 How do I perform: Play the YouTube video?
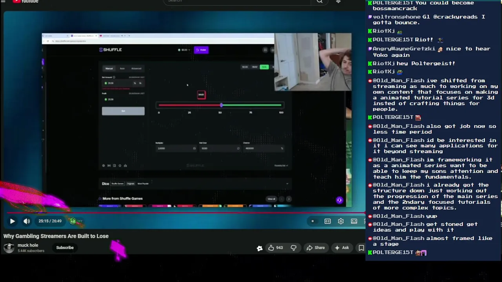point(12,221)
